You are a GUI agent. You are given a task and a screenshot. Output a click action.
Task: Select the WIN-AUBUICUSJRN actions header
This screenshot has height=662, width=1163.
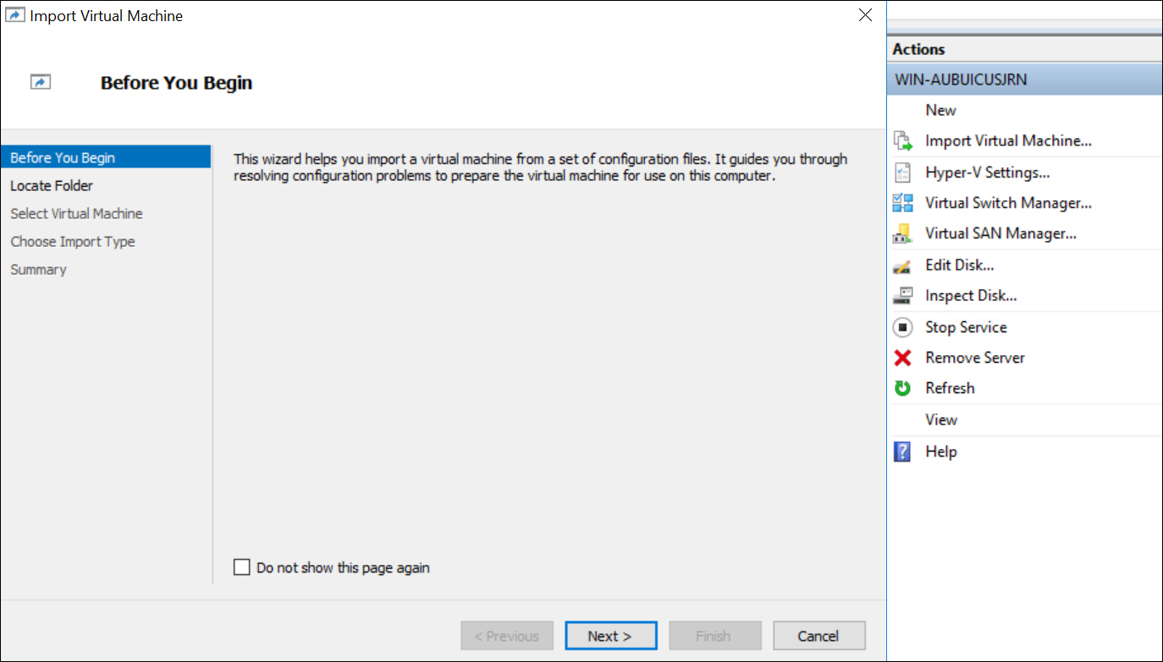click(x=1025, y=79)
